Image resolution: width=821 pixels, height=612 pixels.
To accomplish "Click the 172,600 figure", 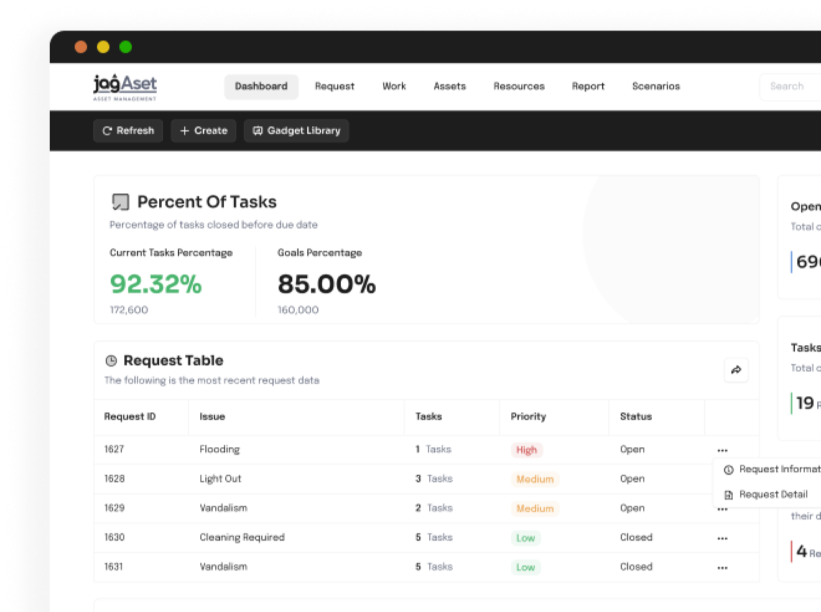I will [x=129, y=310].
